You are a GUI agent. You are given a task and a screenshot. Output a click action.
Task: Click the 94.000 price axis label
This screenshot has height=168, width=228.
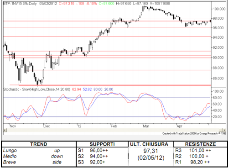pyautogui.click(x=218, y=37)
